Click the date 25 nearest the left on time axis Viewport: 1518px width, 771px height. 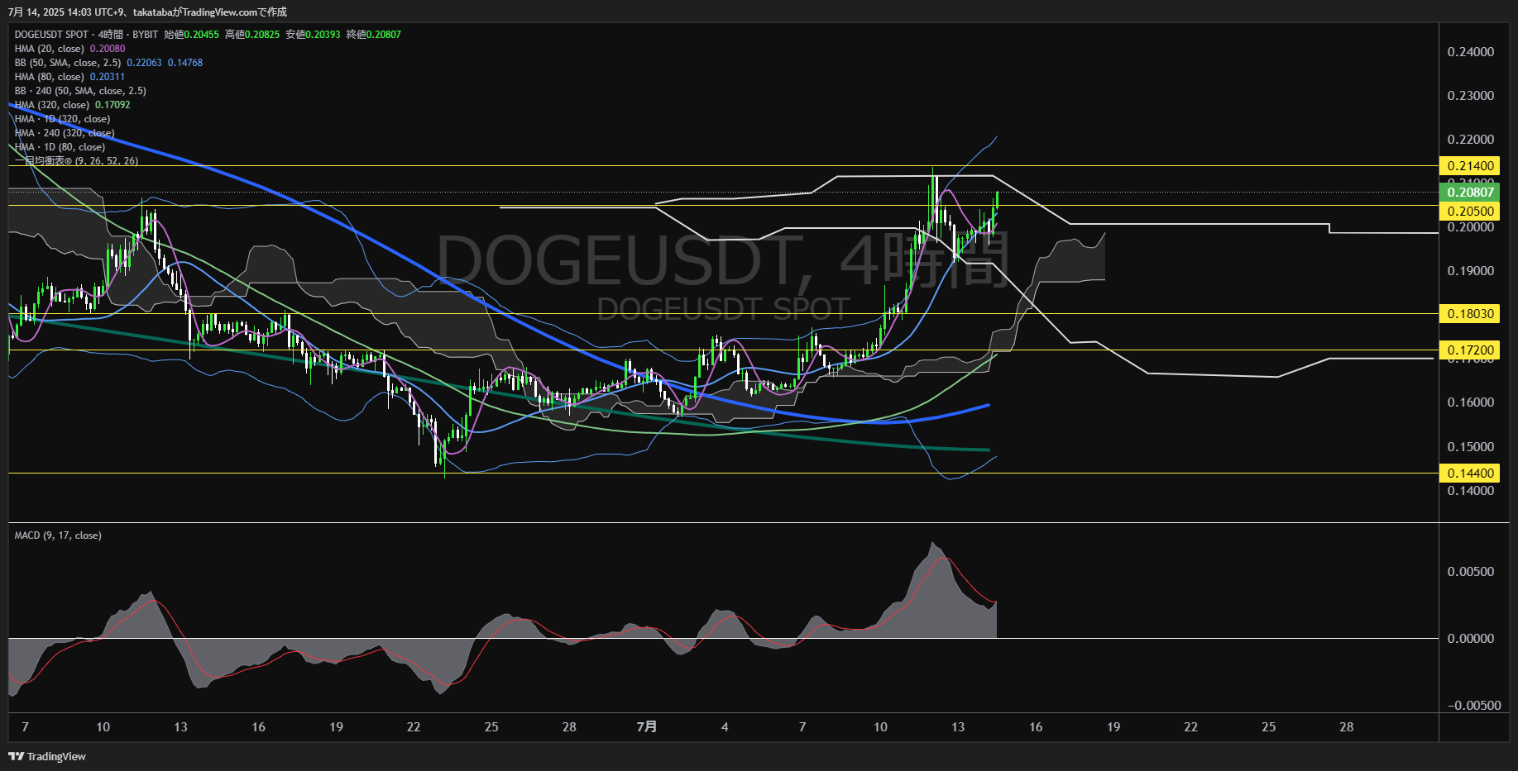pos(491,727)
